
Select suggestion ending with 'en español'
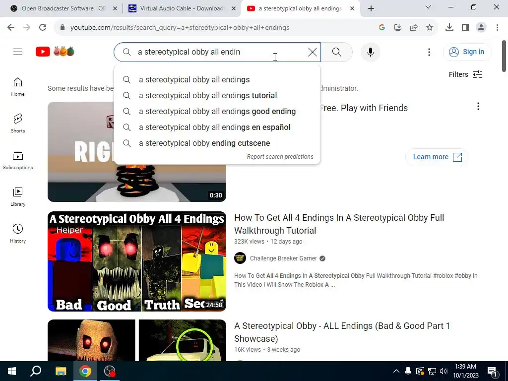[217, 127]
